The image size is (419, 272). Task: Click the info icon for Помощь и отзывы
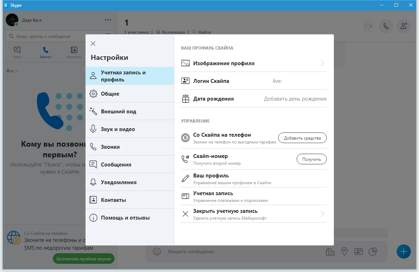click(93, 217)
